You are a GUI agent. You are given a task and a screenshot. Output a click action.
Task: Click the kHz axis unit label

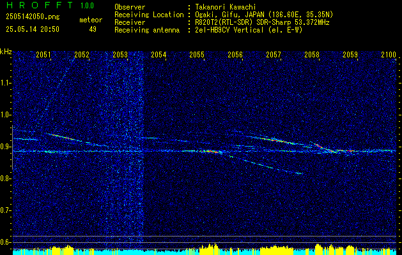coord(6,52)
